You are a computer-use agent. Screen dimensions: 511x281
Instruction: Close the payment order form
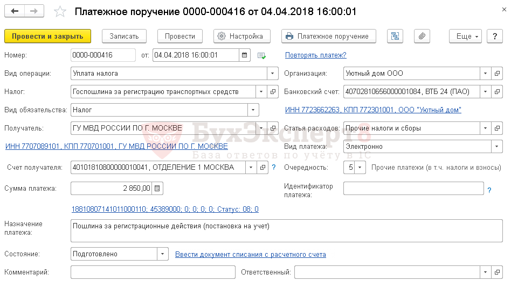pyautogui.click(x=504, y=10)
